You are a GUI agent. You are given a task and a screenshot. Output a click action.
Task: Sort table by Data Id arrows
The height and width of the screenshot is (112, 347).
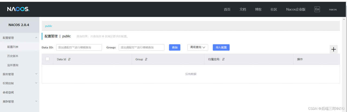click(69, 59)
